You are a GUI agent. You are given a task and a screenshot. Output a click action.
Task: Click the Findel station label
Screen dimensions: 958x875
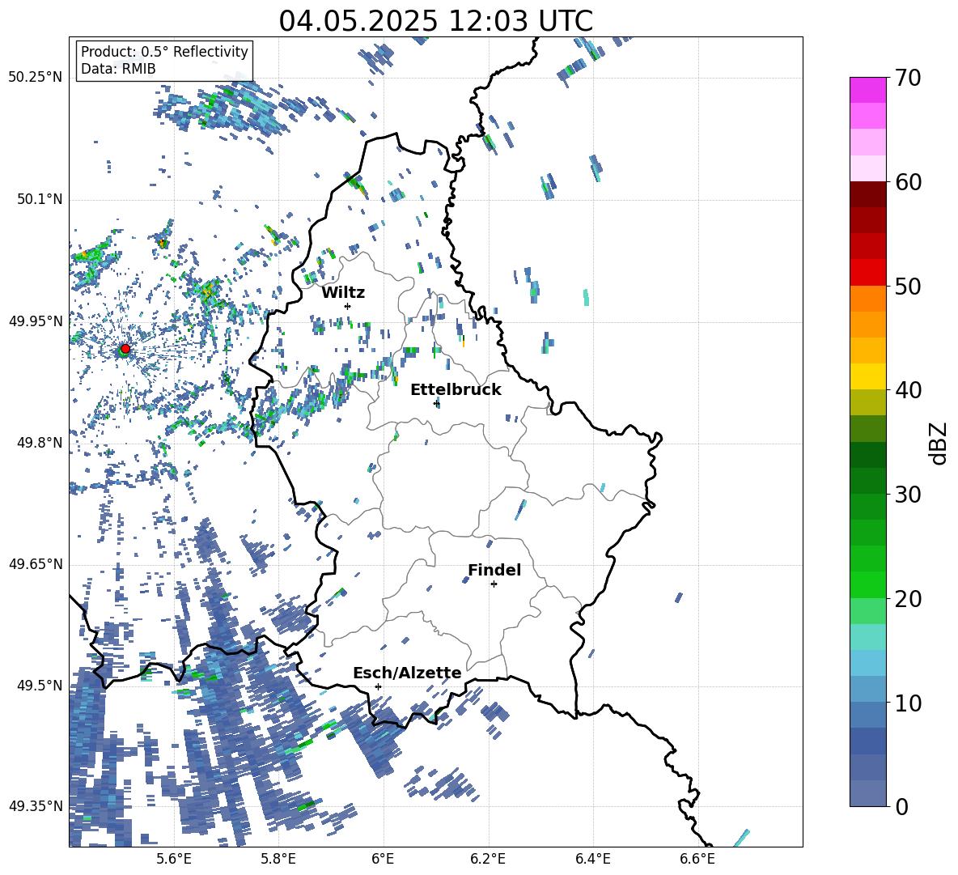click(x=494, y=570)
